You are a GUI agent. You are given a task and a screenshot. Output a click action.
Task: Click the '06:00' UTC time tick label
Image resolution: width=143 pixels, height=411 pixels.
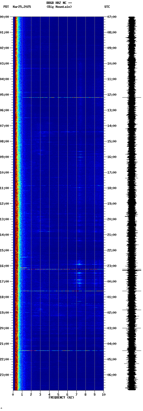(x=112, y=375)
